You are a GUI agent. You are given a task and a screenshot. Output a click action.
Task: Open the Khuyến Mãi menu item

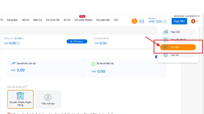click(x=103, y=20)
